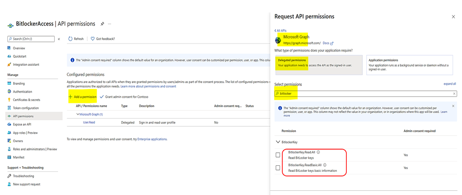Click 'Sign in and read user profile' text
The height and width of the screenshot is (195, 462).
(157, 122)
